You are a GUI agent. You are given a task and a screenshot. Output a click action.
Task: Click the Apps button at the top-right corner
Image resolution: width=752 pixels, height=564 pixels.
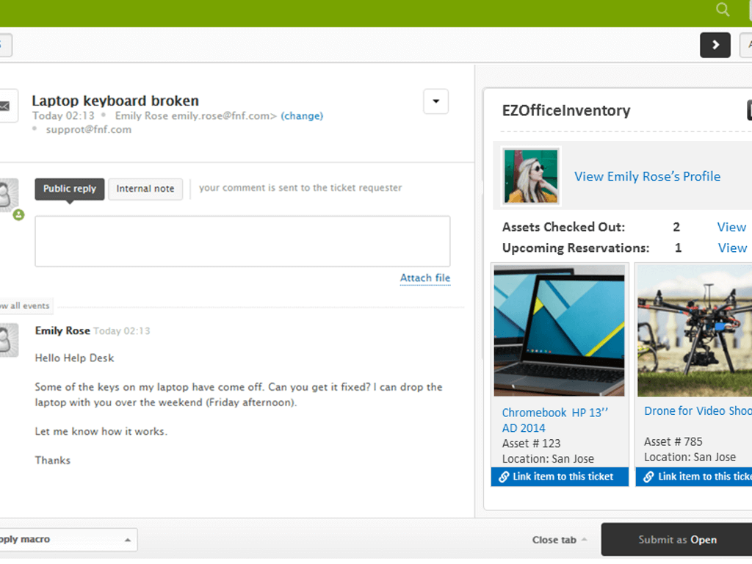[x=748, y=45]
